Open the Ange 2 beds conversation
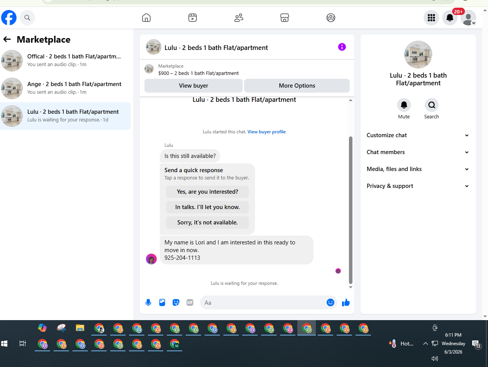Viewport: 488px width, 367px height. pyautogui.click(x=65, y=88)
